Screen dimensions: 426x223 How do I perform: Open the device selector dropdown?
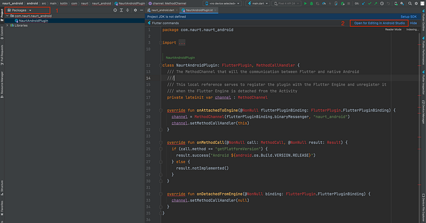[222, 4]
